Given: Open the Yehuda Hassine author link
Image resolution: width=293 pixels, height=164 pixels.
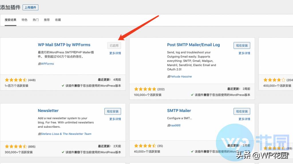Looking at the screenshot, I should [x=181, y=77].
